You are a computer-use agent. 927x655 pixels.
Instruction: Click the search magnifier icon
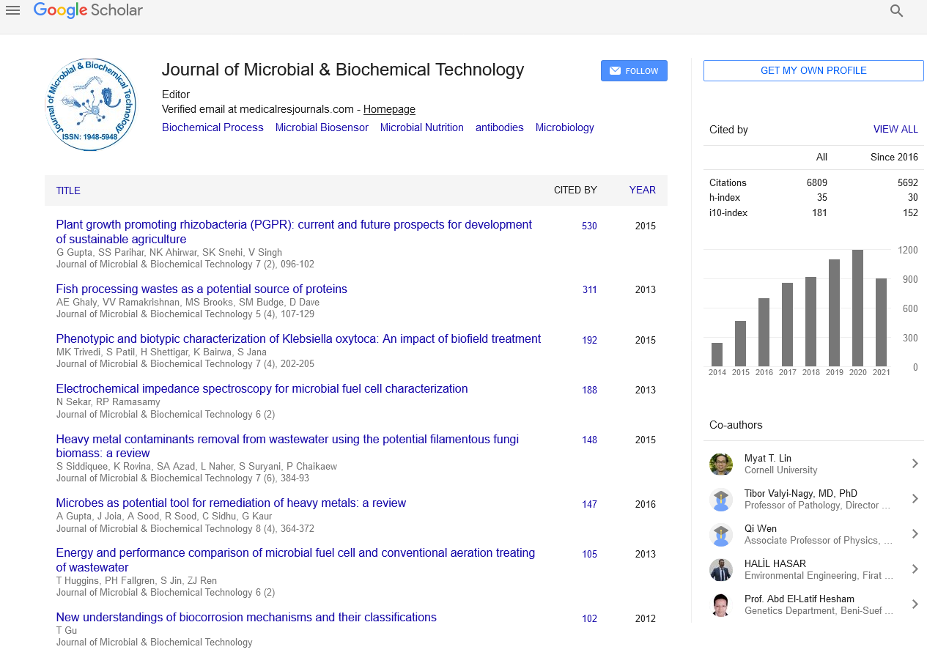pyautogui.click(x=896, y=11)
